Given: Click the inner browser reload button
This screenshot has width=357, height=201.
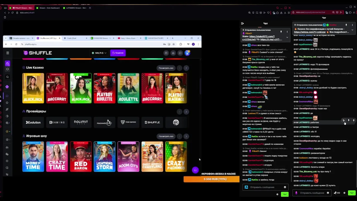Looking at the screenshot, I should (x=16, y=44).
